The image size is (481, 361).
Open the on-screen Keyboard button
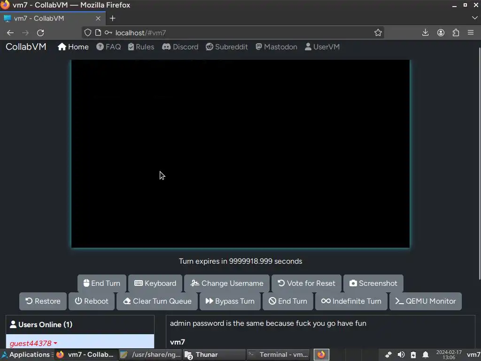[x=155, y=283]
